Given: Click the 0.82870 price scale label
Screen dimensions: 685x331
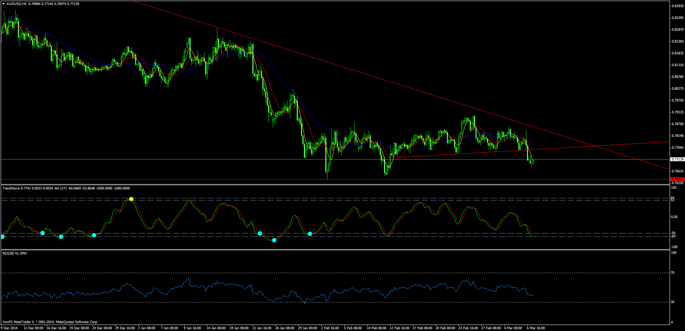Looking at the screenshot, I should pos(678,30).
